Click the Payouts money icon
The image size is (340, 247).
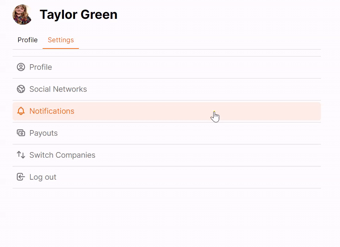(x=21, y=133)
